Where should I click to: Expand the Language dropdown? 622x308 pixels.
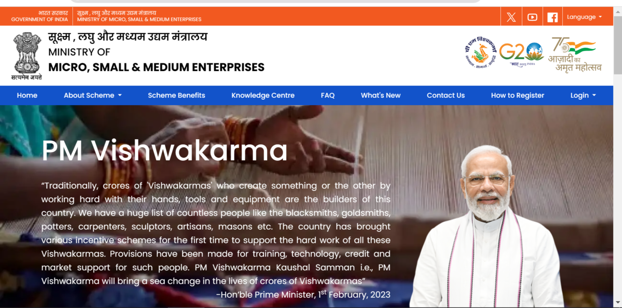click(585, 17)
